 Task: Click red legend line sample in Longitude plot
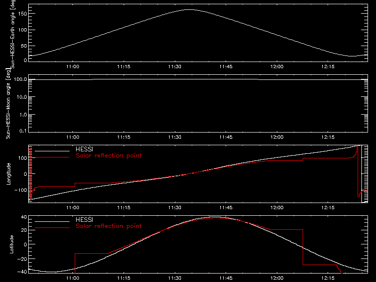52,157
